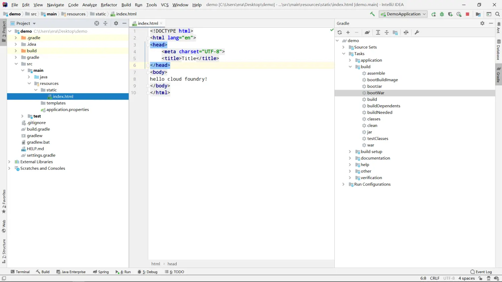The height and width of the screenshot is (282, 502).
Task: Select the index.html editor tab
Action: (x=148, y=23)
